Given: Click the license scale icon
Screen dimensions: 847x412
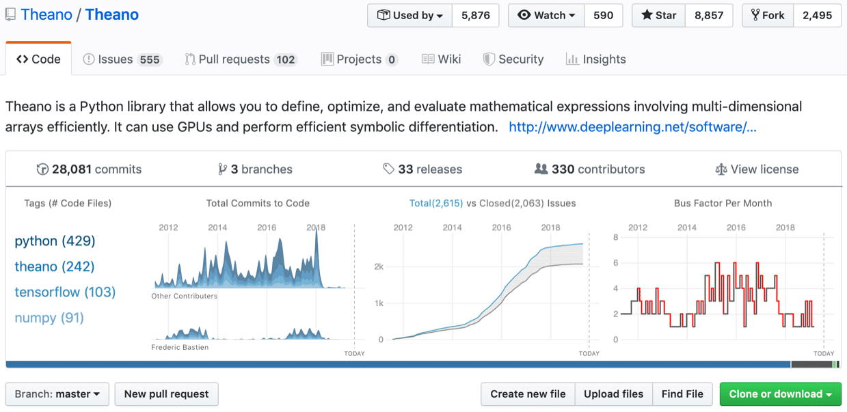Looking at the screenshot, I should [721, 169].
